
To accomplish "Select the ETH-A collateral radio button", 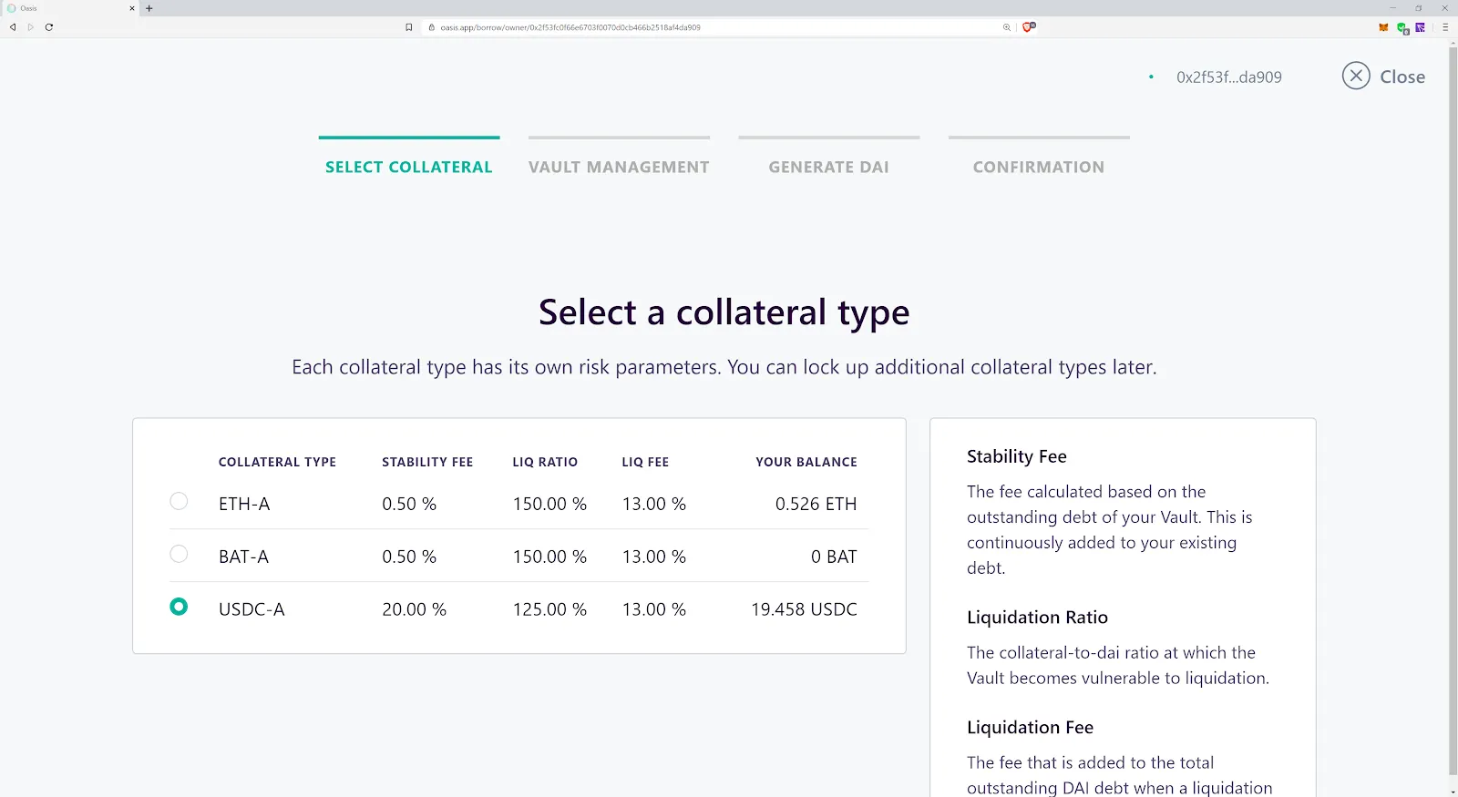I will [x=179, y=501].
